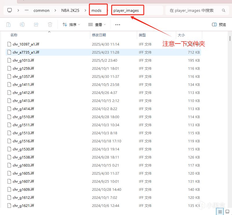The image size is (232, 215).
Task: Sort by the 名称 column header
Action: tap(14, 35)
